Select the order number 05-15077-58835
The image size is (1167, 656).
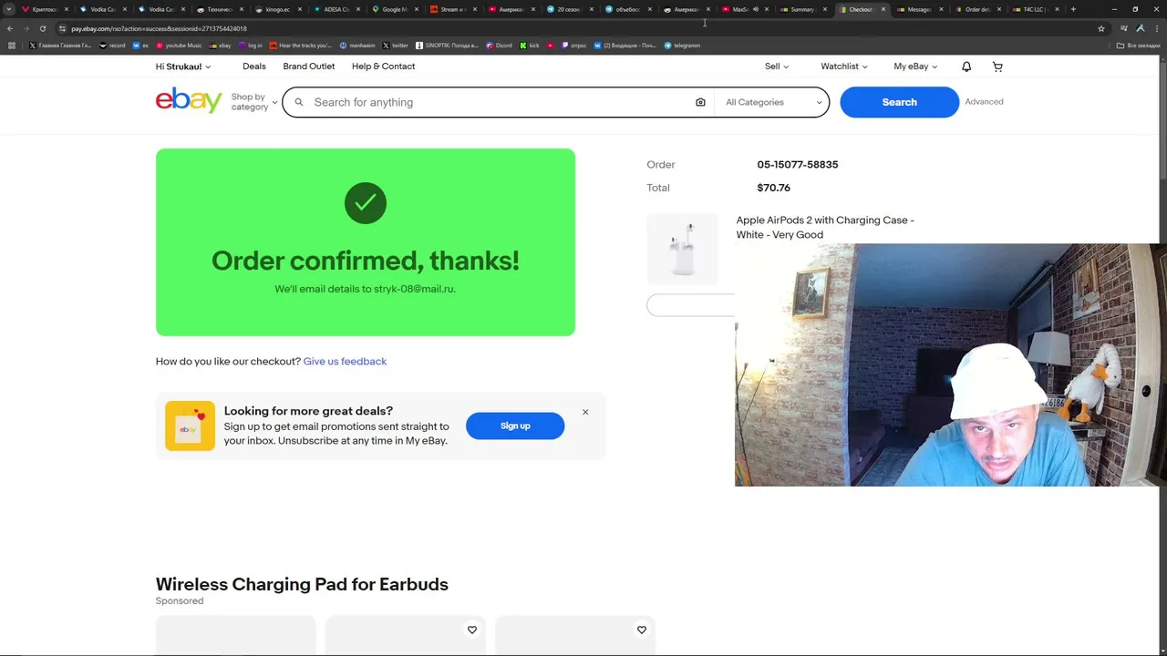tap(797, 165)
